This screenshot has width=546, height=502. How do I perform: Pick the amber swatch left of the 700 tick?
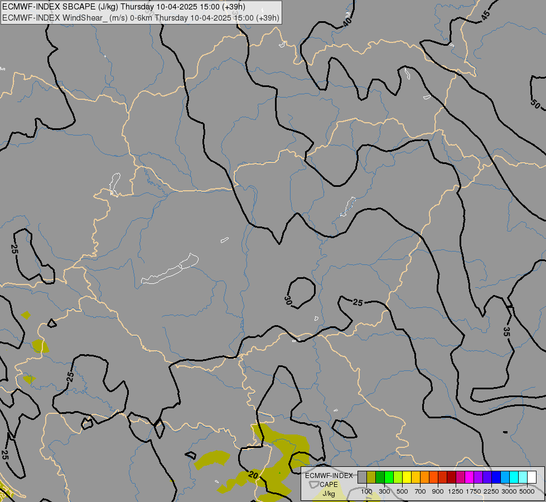pyautogui.click(x=415, y=477)
